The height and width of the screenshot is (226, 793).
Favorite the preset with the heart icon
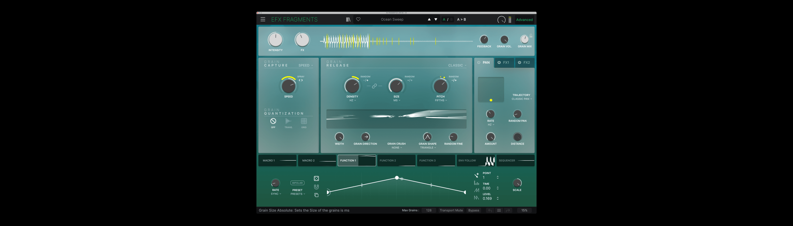pos(358,19)
